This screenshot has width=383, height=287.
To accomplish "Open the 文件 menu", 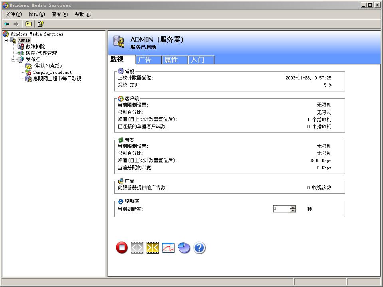I will point(14,14).
